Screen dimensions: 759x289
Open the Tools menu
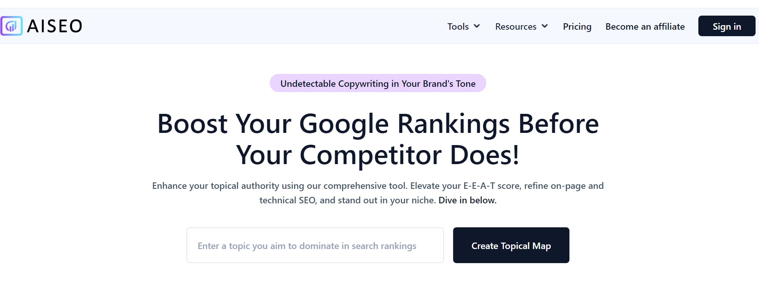pyautogui.click(x=458, y=26)
